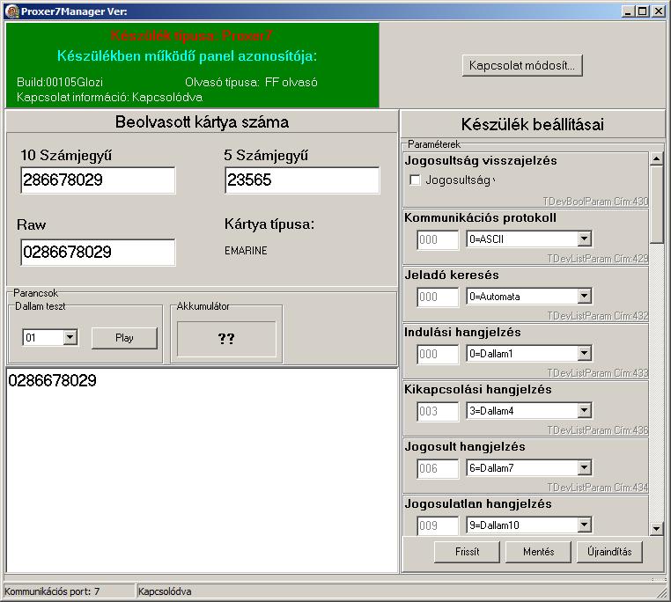Open the Dallam teszt 01 melody dropdown
This screenshot has width=671, height=602.
(x=70, y=337)
